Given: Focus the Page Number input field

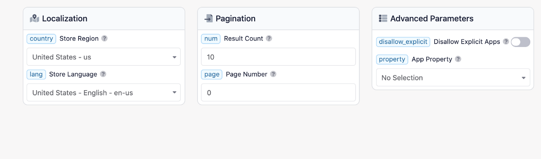Looking at the screenshot, I should (278, 93).
